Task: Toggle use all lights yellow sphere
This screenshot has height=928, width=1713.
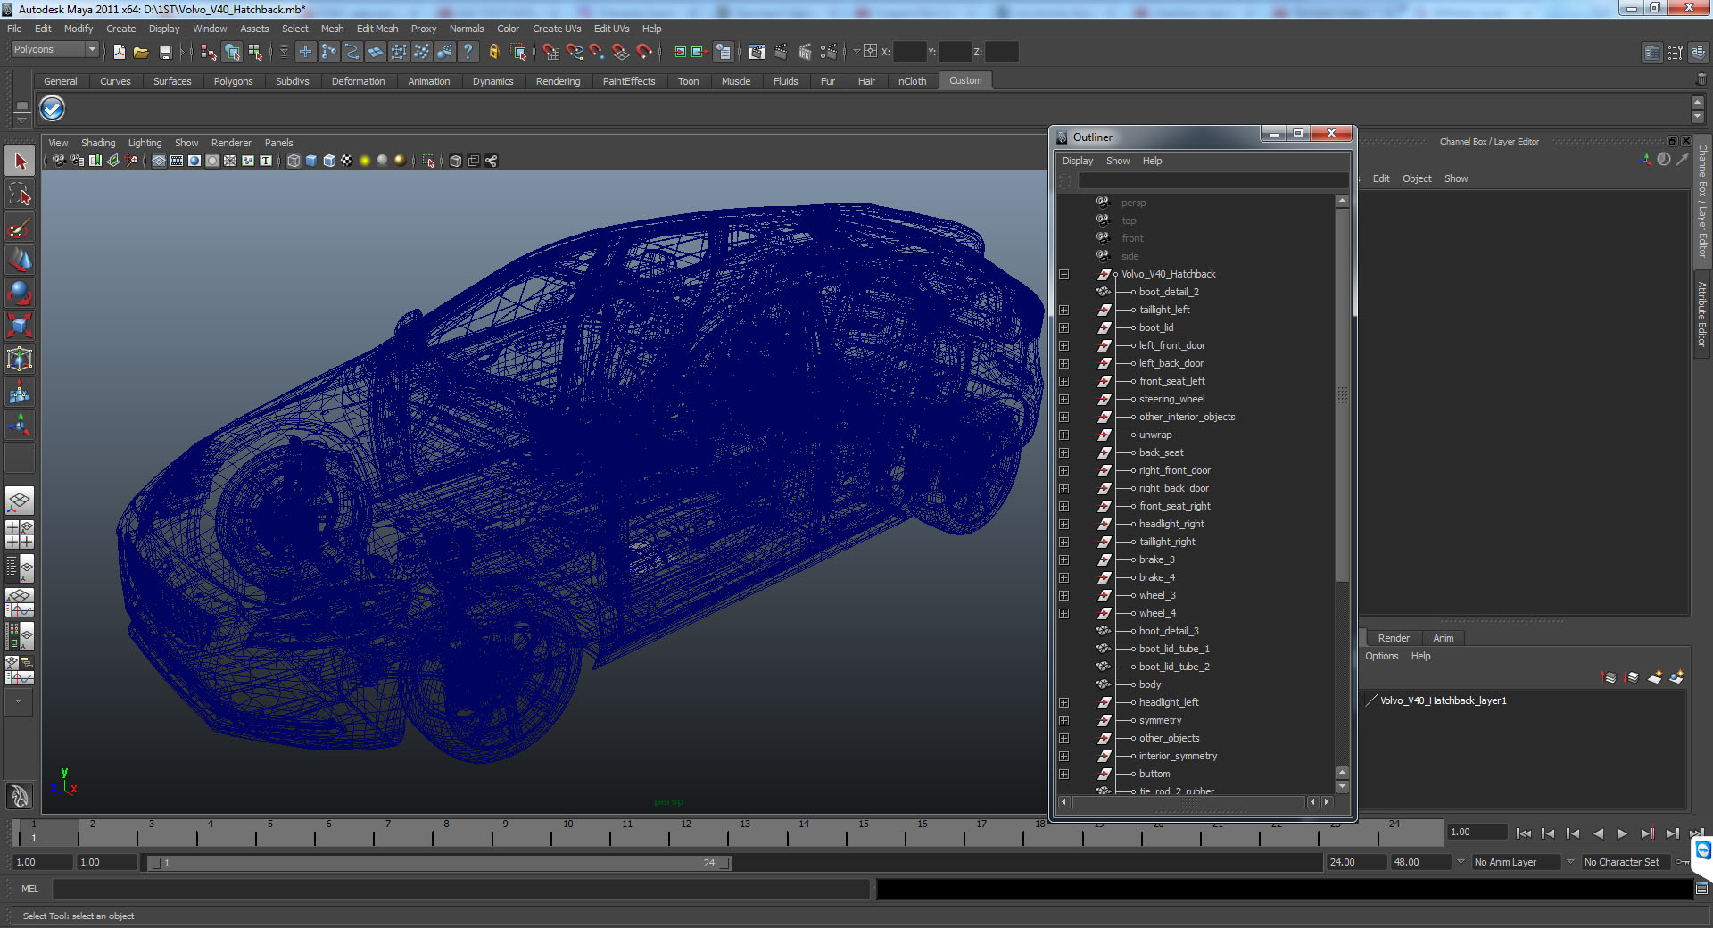Action: 364,161
